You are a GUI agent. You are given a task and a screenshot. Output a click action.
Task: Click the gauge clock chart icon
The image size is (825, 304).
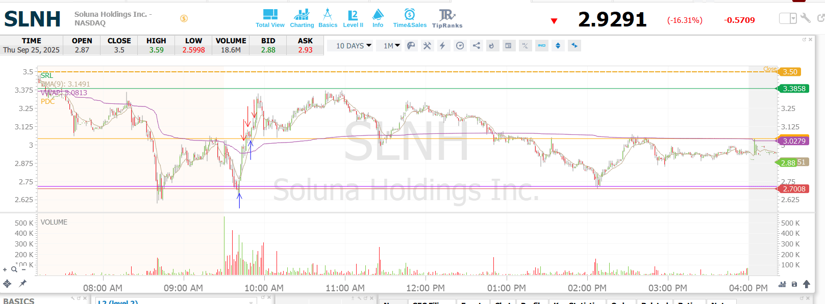(x=460, y=46)
